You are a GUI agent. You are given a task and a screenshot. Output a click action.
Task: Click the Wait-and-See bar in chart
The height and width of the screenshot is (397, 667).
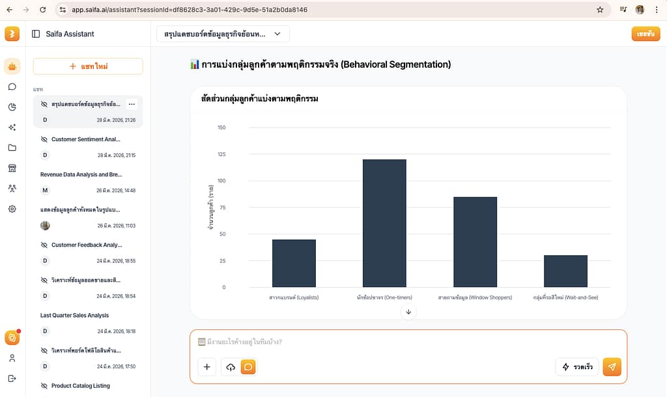[566, 271]
